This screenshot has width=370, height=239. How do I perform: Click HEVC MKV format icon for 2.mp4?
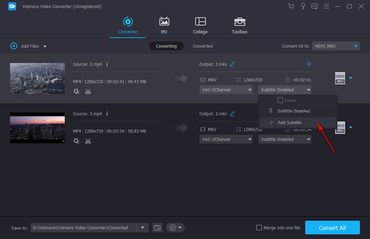(339, 78)
